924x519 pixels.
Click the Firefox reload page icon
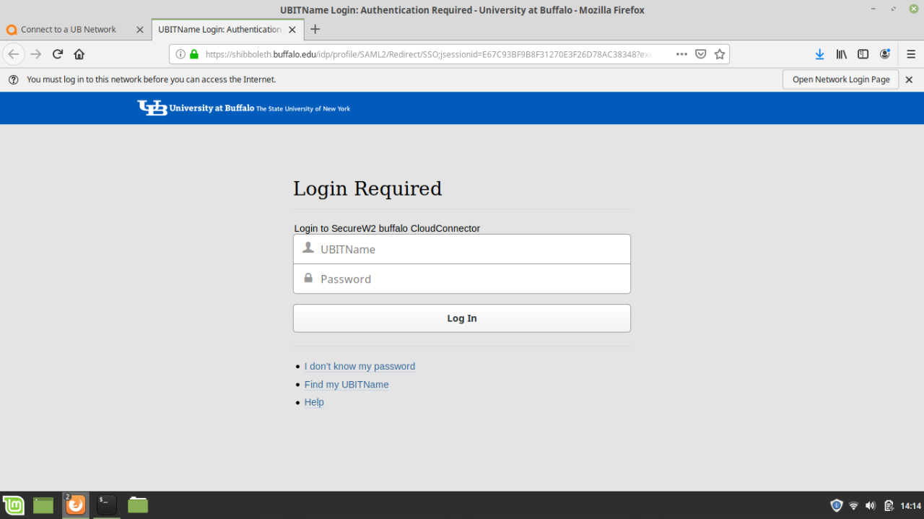[x=58, y=54]
